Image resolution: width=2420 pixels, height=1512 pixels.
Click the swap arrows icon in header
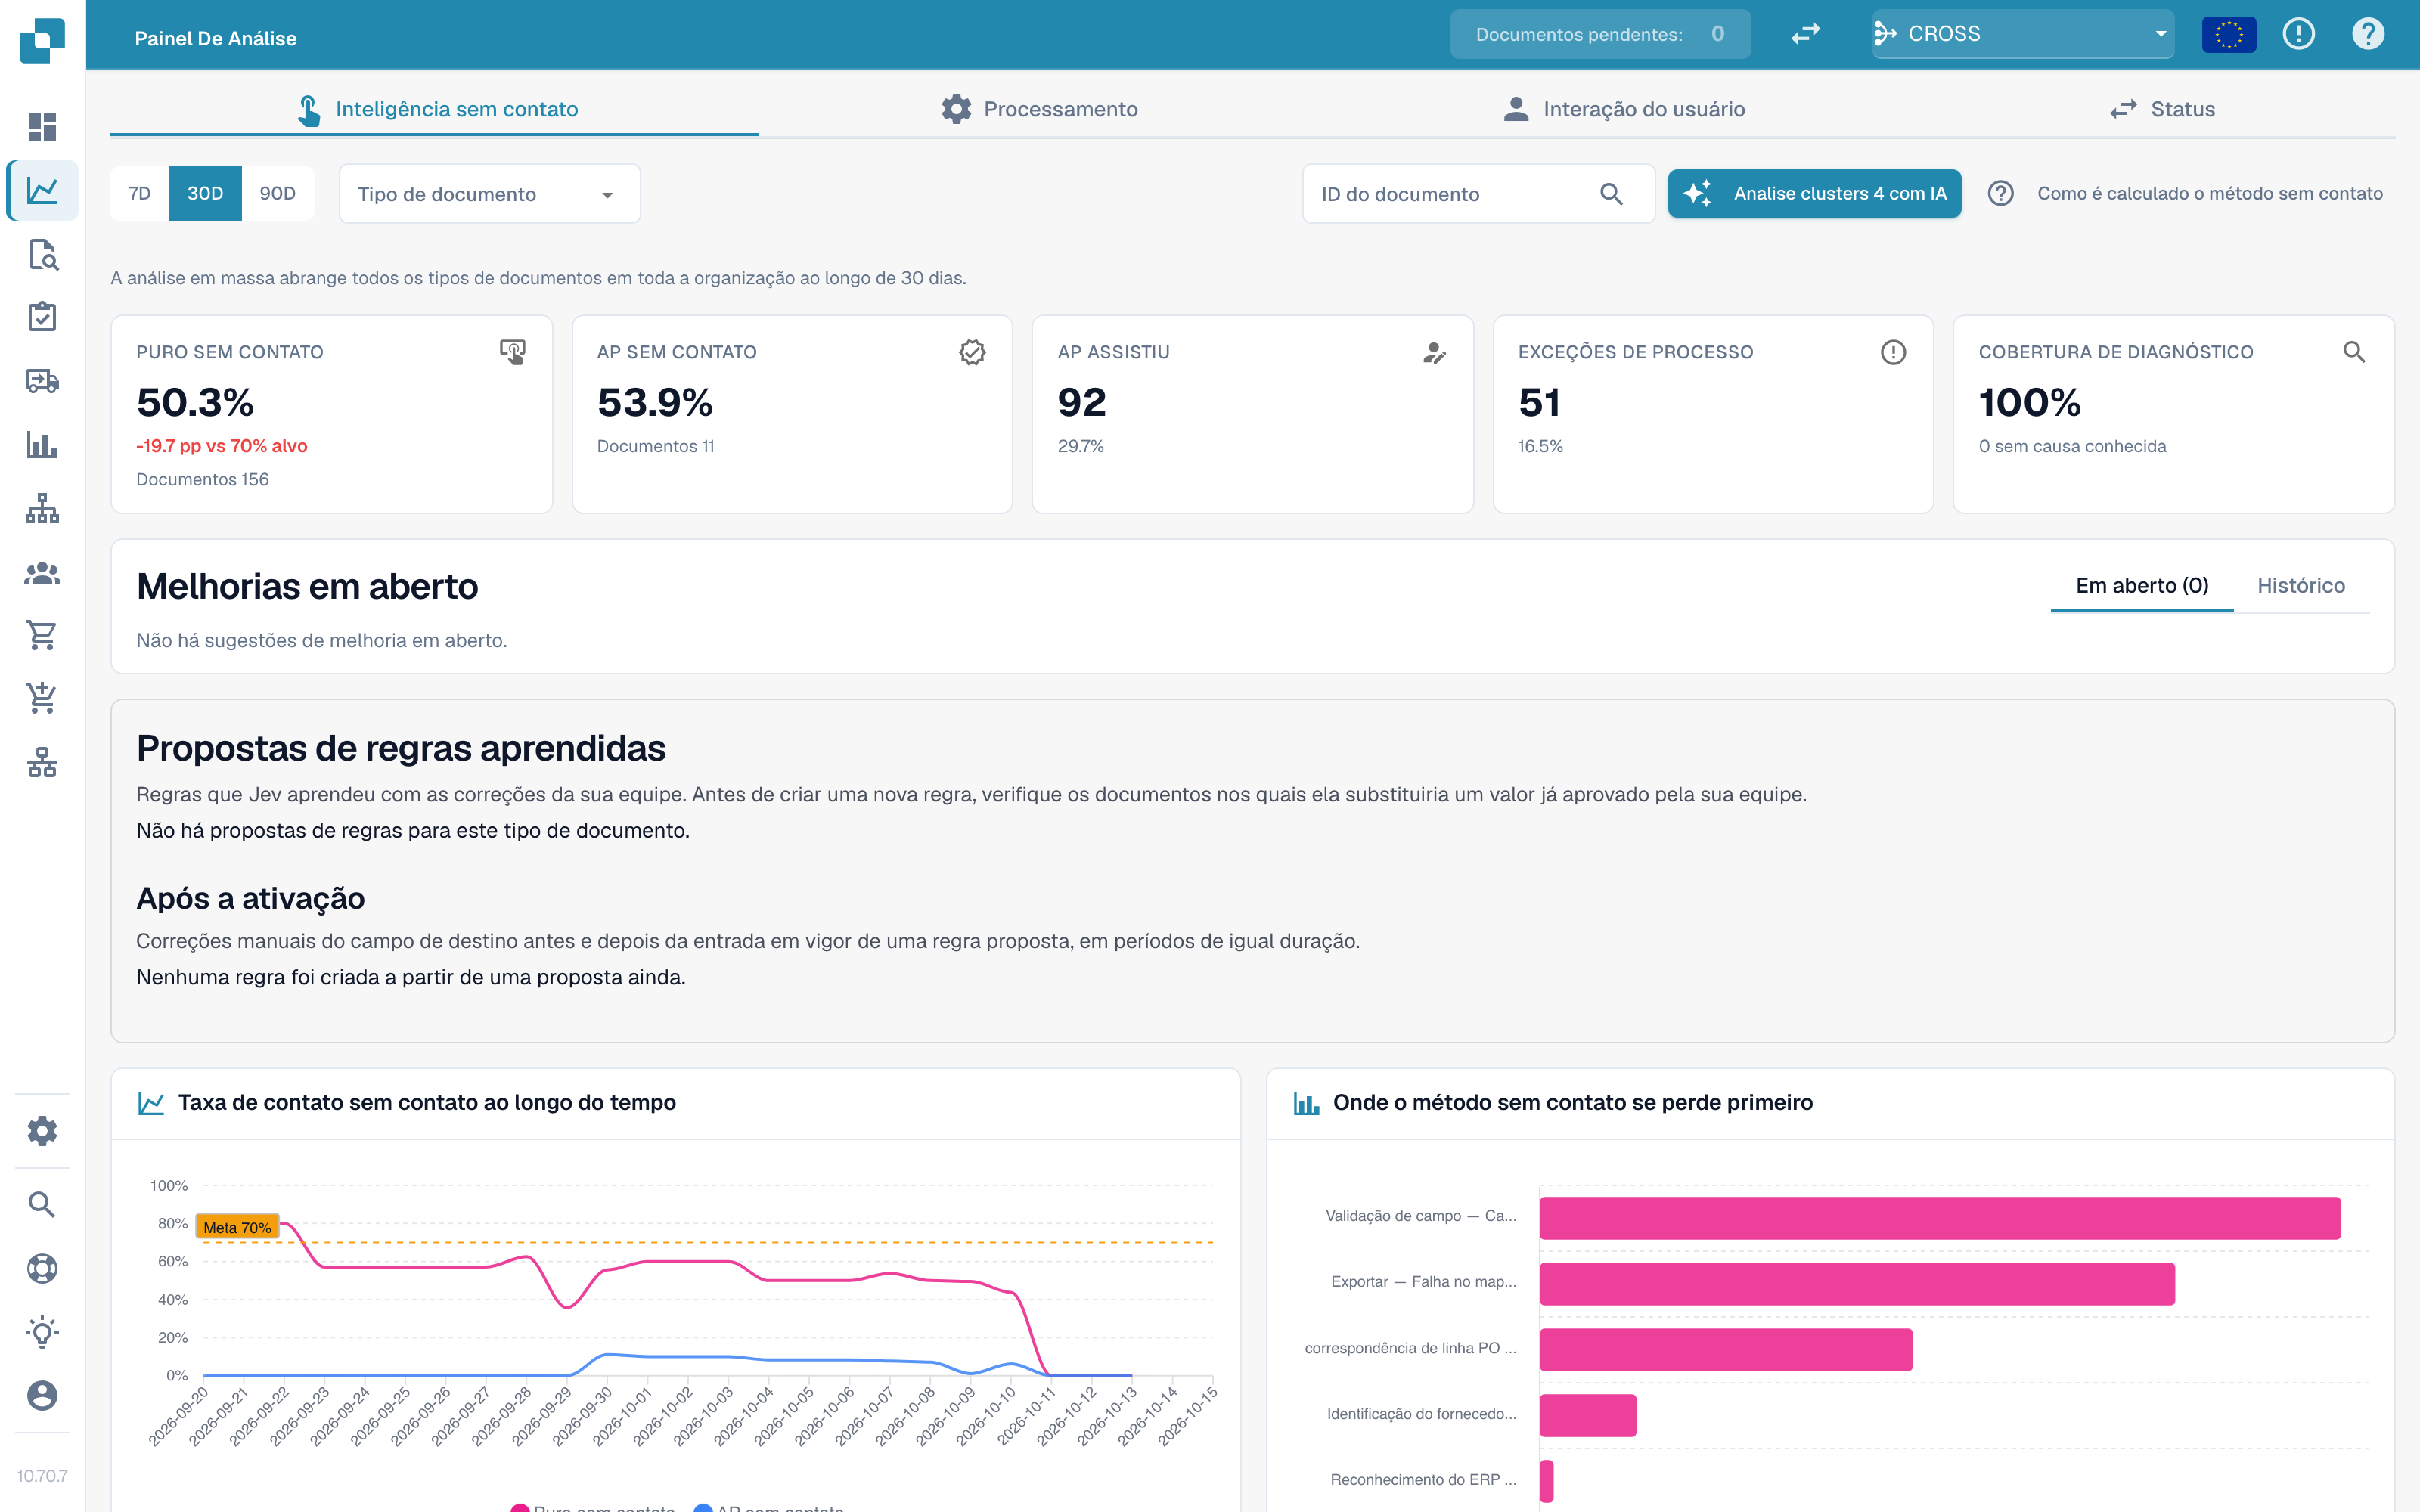pos(1805,34)
